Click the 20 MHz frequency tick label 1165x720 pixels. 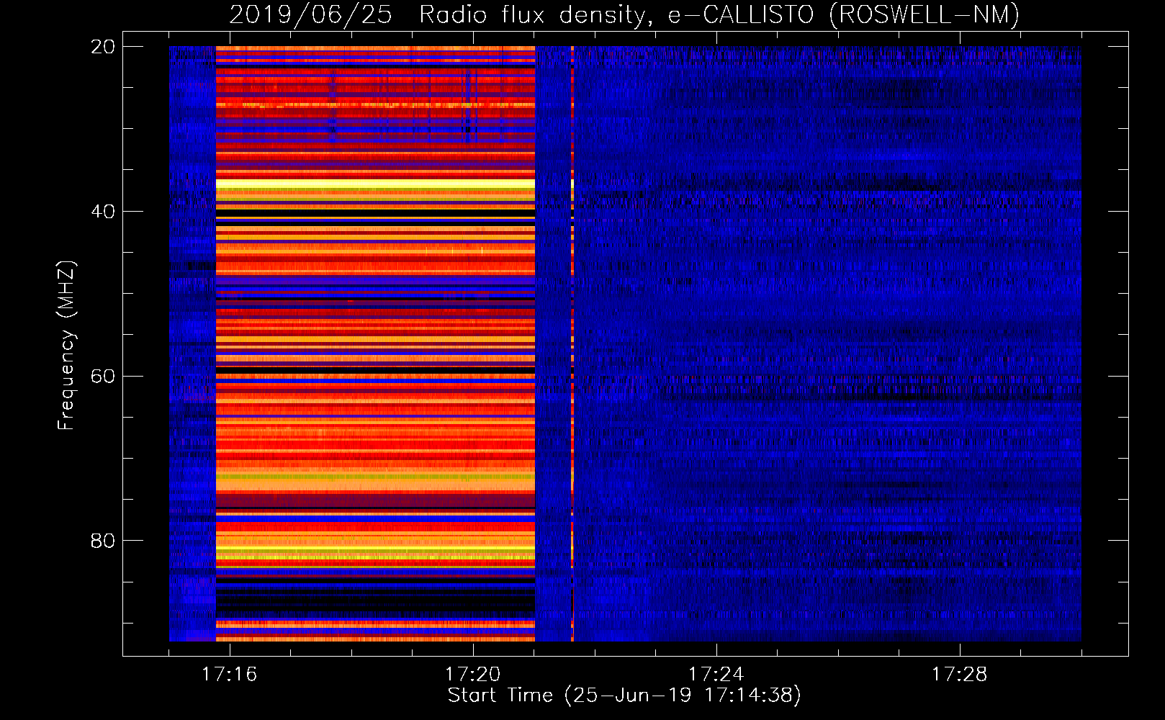(x=102, y=47)
